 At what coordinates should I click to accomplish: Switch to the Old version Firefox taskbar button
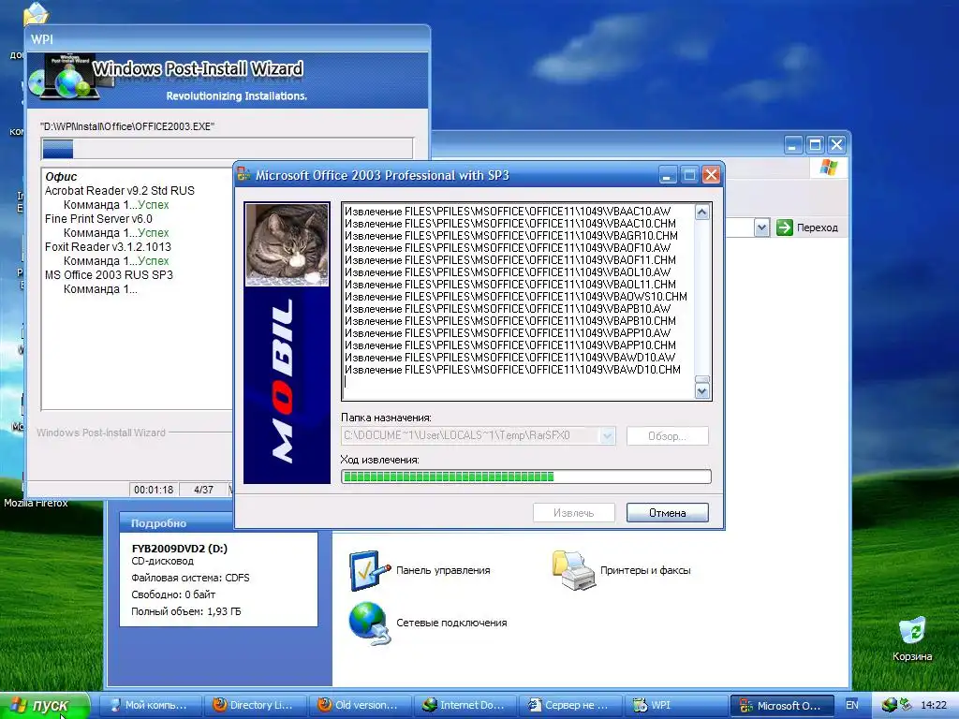[361, 705]
